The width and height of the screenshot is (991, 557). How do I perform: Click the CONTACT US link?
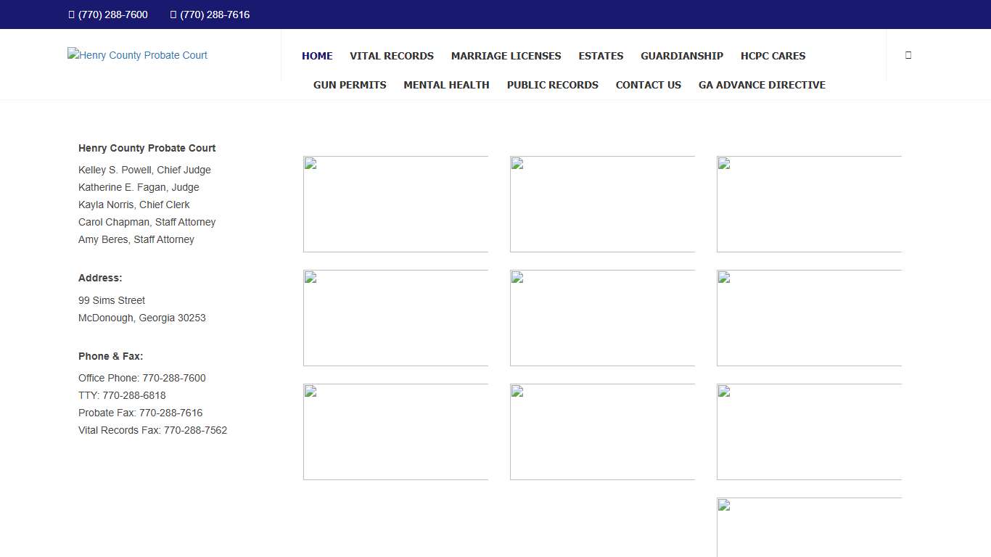(x=648, y=85)
